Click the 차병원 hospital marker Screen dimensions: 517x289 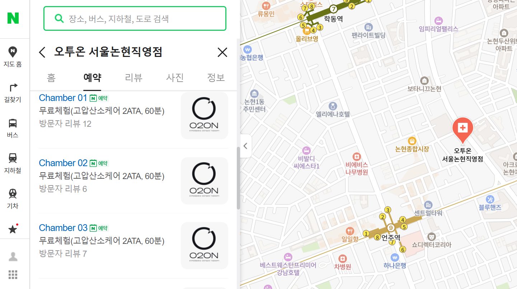pyautogui.click(x=343, y=258)
